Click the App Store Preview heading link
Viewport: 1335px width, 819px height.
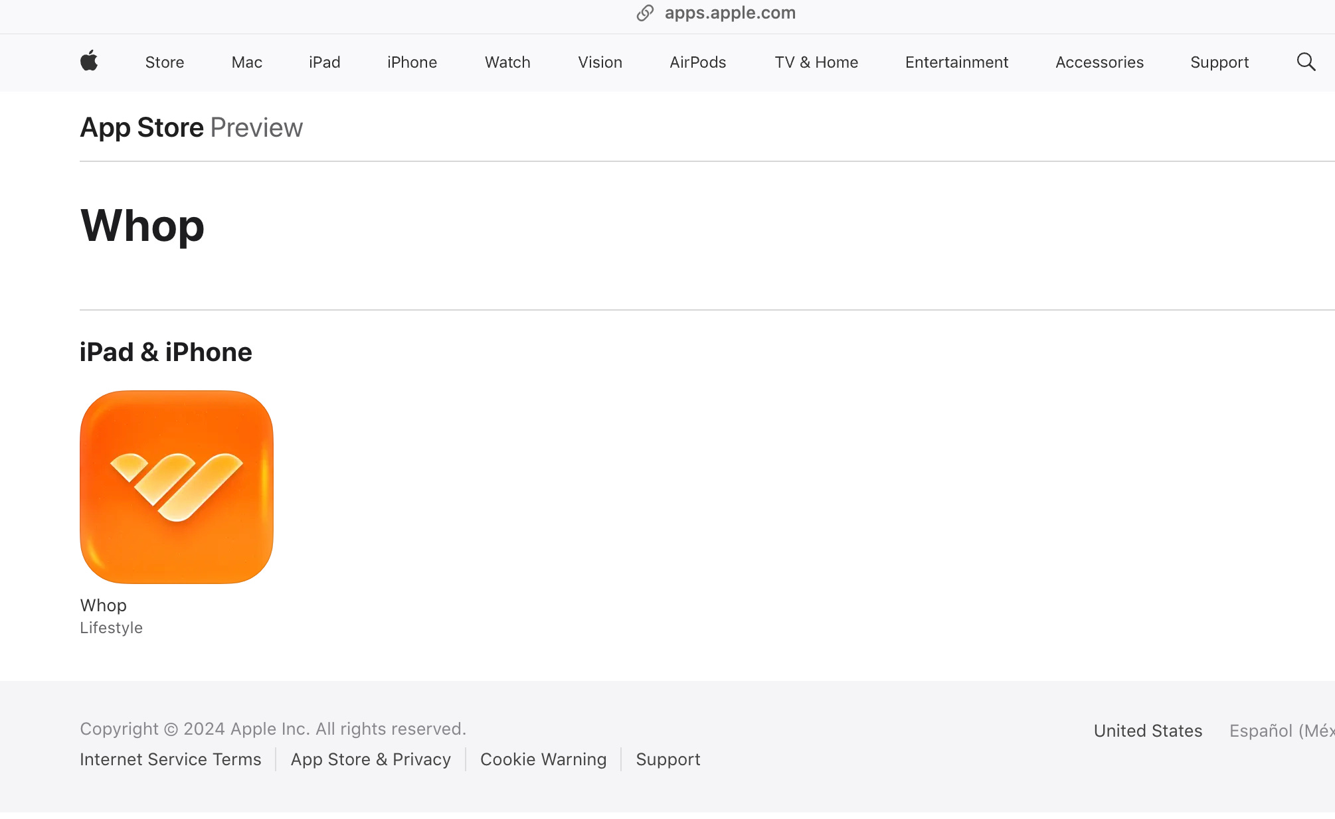coord(191,127)
